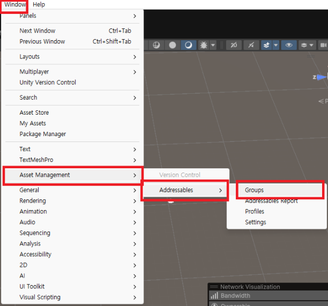Open the 2D submenu in Window menu
This screenshot has width=328, height=306.
72,265
